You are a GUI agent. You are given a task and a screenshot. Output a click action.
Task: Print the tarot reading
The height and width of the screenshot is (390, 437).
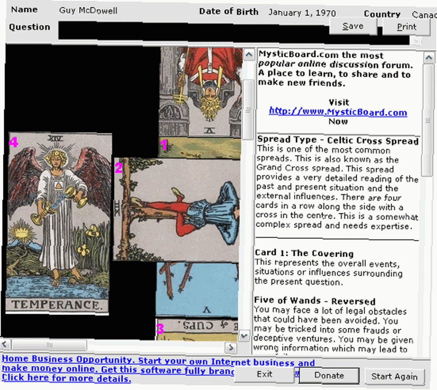click(406, 27)
